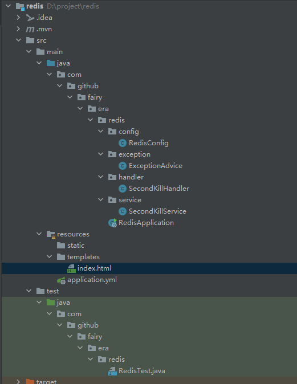297x384 pixels.
Task: Expand the target folder
Action: (18, 382)
